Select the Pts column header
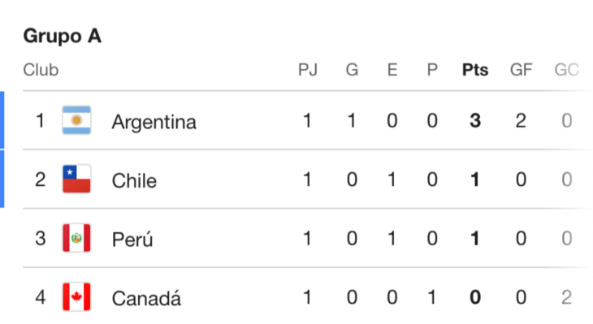 tap(475, 70)
